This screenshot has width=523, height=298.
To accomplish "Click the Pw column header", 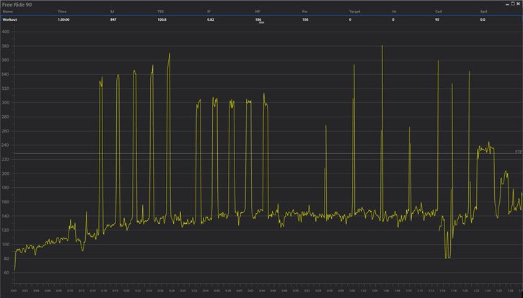I will [306, 12].
